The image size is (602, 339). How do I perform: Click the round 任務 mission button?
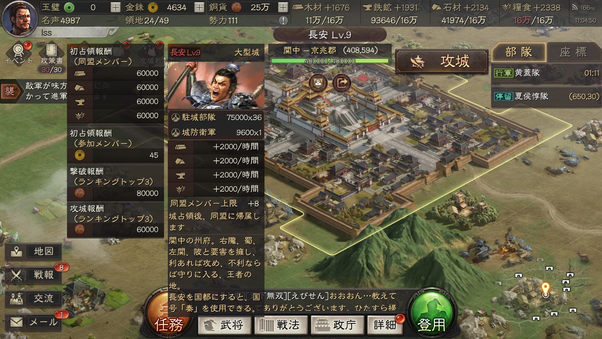(x=168, y=316)
